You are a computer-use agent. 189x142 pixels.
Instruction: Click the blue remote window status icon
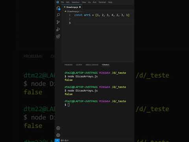[x=57, y=140]
